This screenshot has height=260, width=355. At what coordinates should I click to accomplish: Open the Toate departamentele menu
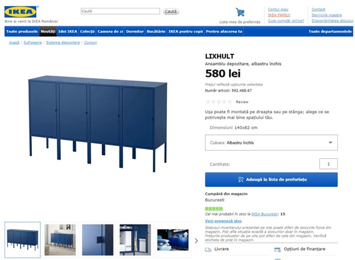point(330,31)
